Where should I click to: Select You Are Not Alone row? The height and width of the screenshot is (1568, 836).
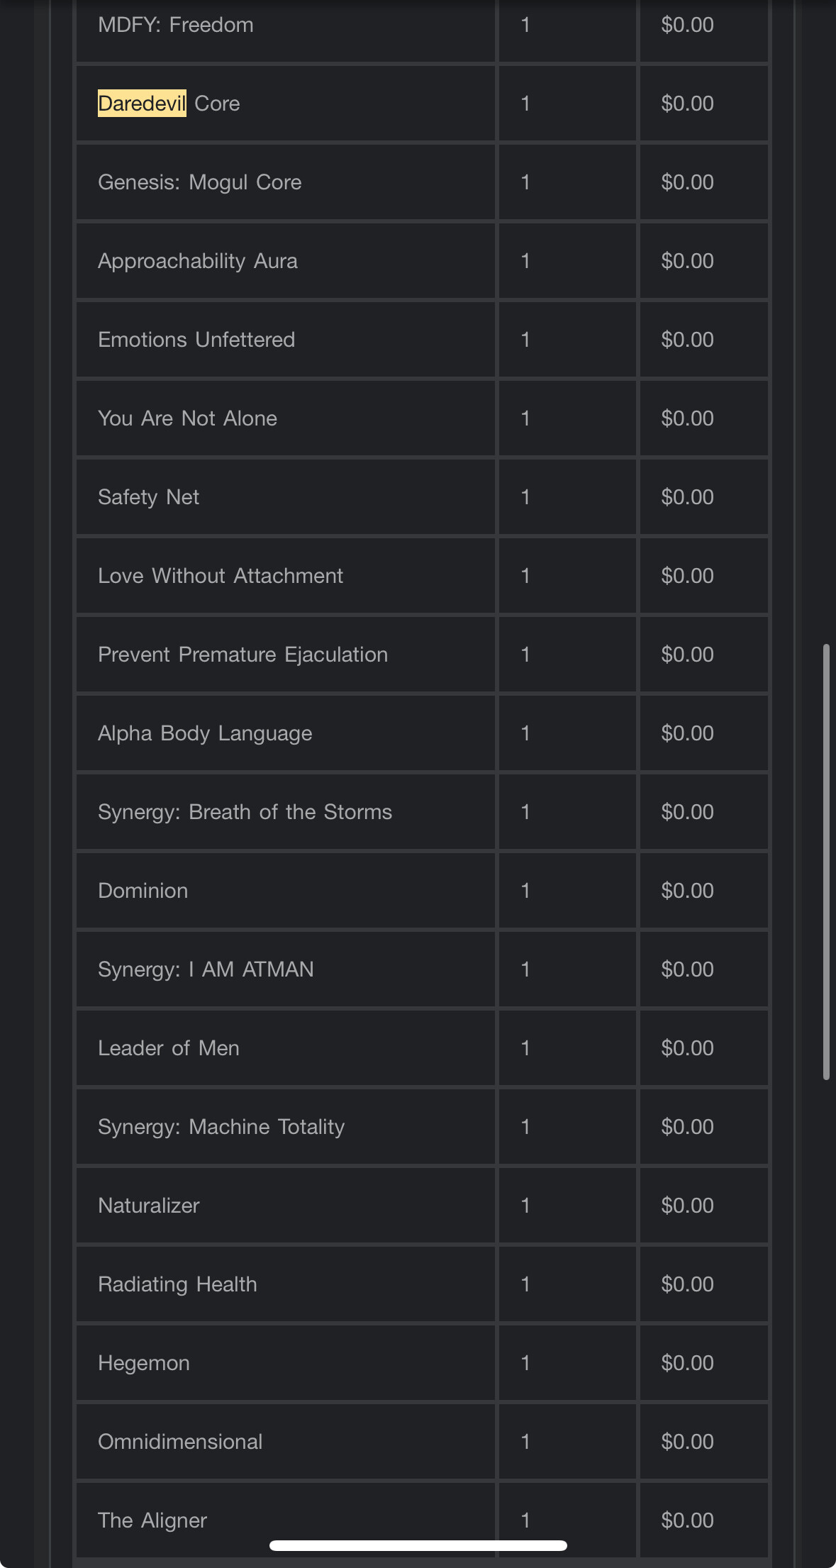point(187,418)
